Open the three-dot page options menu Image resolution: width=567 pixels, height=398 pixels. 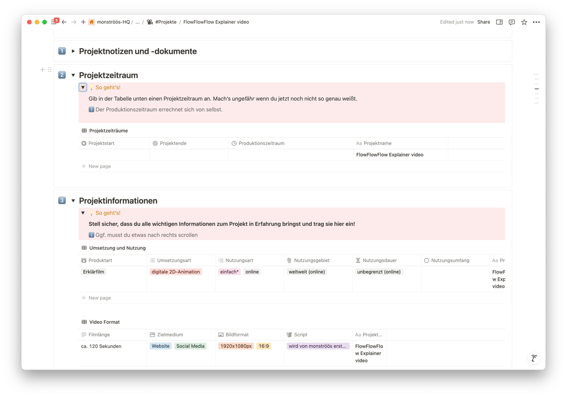click(536, 22)
